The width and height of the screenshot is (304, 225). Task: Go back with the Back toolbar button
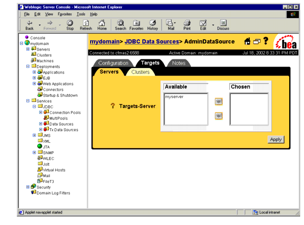click(x=29, y=25)
